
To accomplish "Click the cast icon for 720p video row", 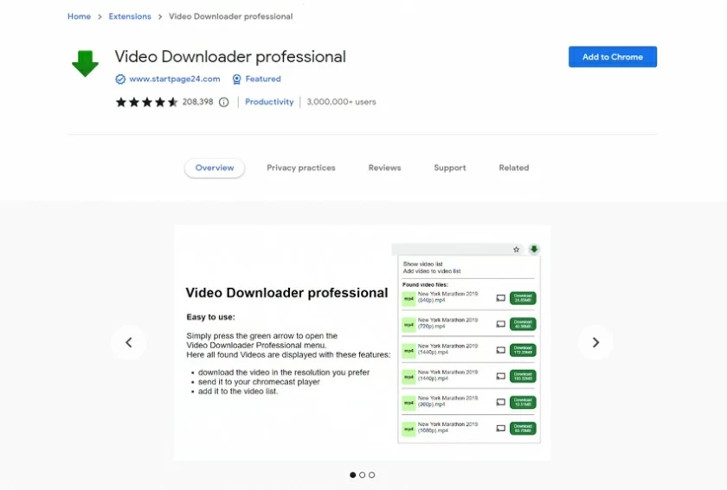I will (501, 324).
